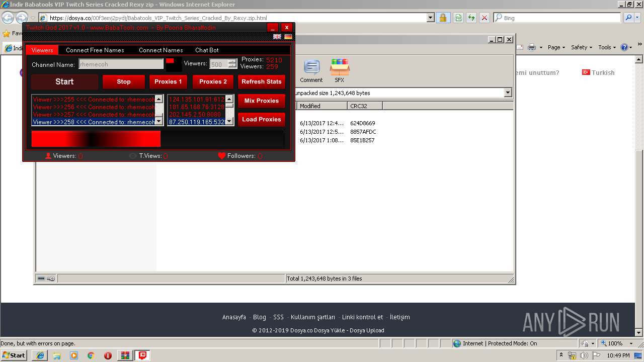Open Windows Start menu
644x362 pixels.
point(14,355)
